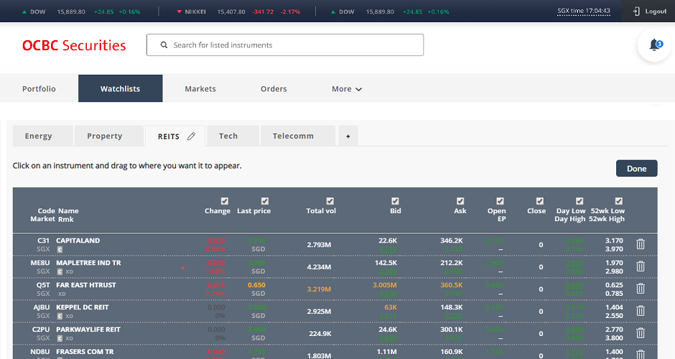This screenshot has width=675, height=359.
Task: Delete the KEPPEL DC REIT row
Action: [641, 311]
